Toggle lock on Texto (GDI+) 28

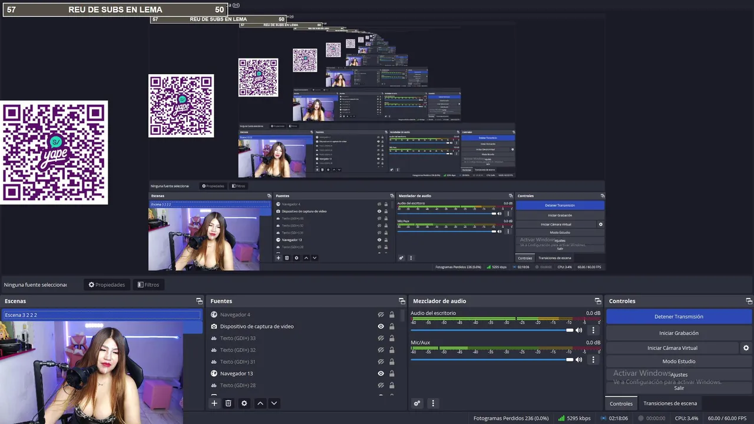pyautogui.click(x=392, y=385)
